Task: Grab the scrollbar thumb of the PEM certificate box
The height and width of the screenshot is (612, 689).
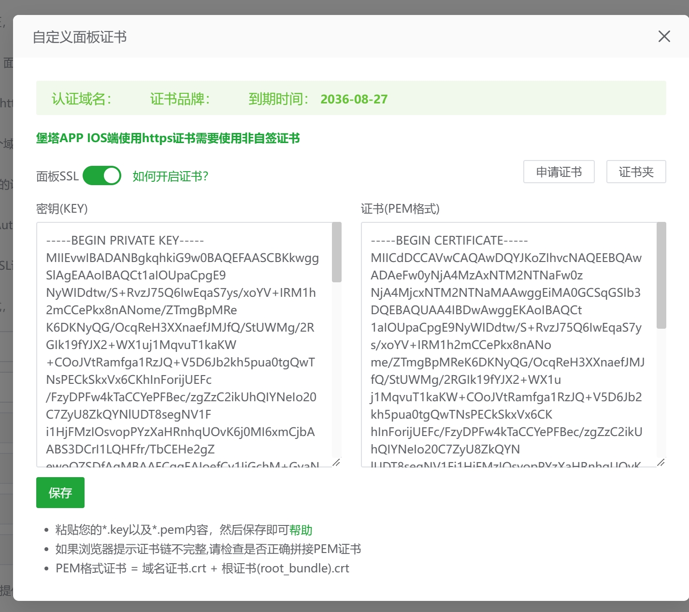Action: tap(661, 276)
